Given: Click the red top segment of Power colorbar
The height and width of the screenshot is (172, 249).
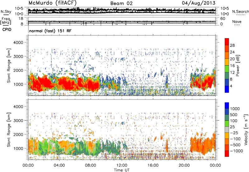Looking at the screenshot, I should point(227,42).
